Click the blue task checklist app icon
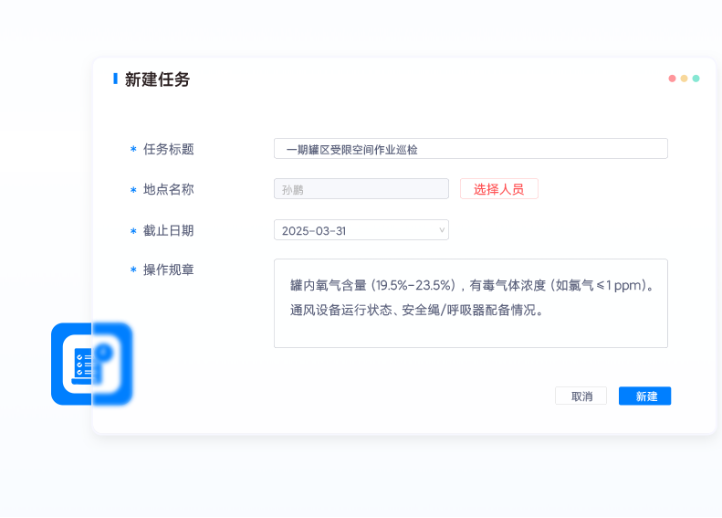722x518 pixels. pos(91,364)
